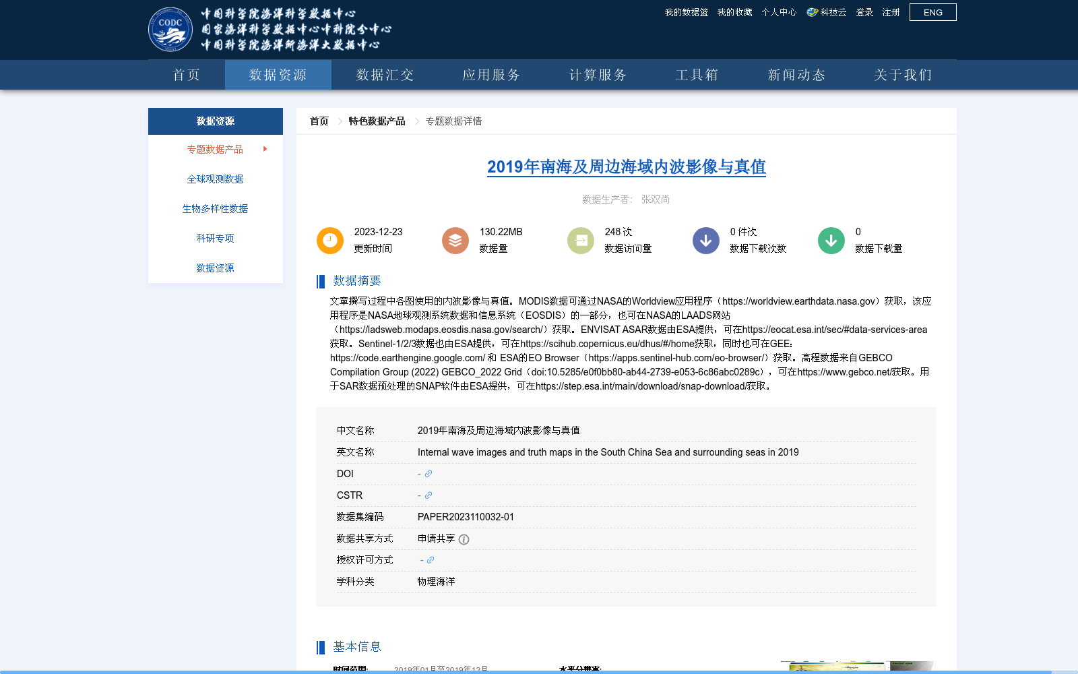The image size is (1078, 674).
Task: Click the CSTR link icon
Action: pyautogui.click(x=429, y=495)
